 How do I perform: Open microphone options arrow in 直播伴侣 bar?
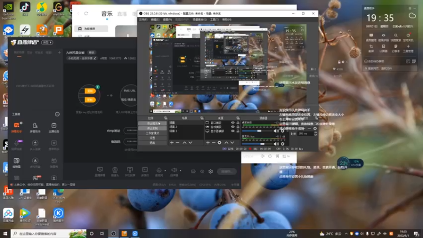(165, 170)
